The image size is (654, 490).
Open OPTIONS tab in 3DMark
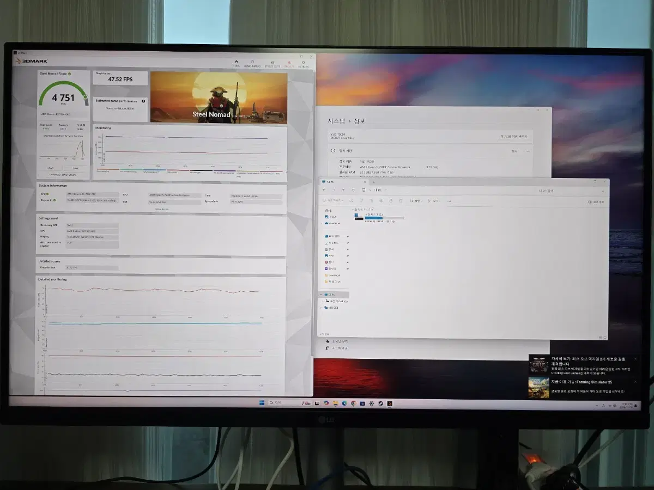tap(303, 64)
